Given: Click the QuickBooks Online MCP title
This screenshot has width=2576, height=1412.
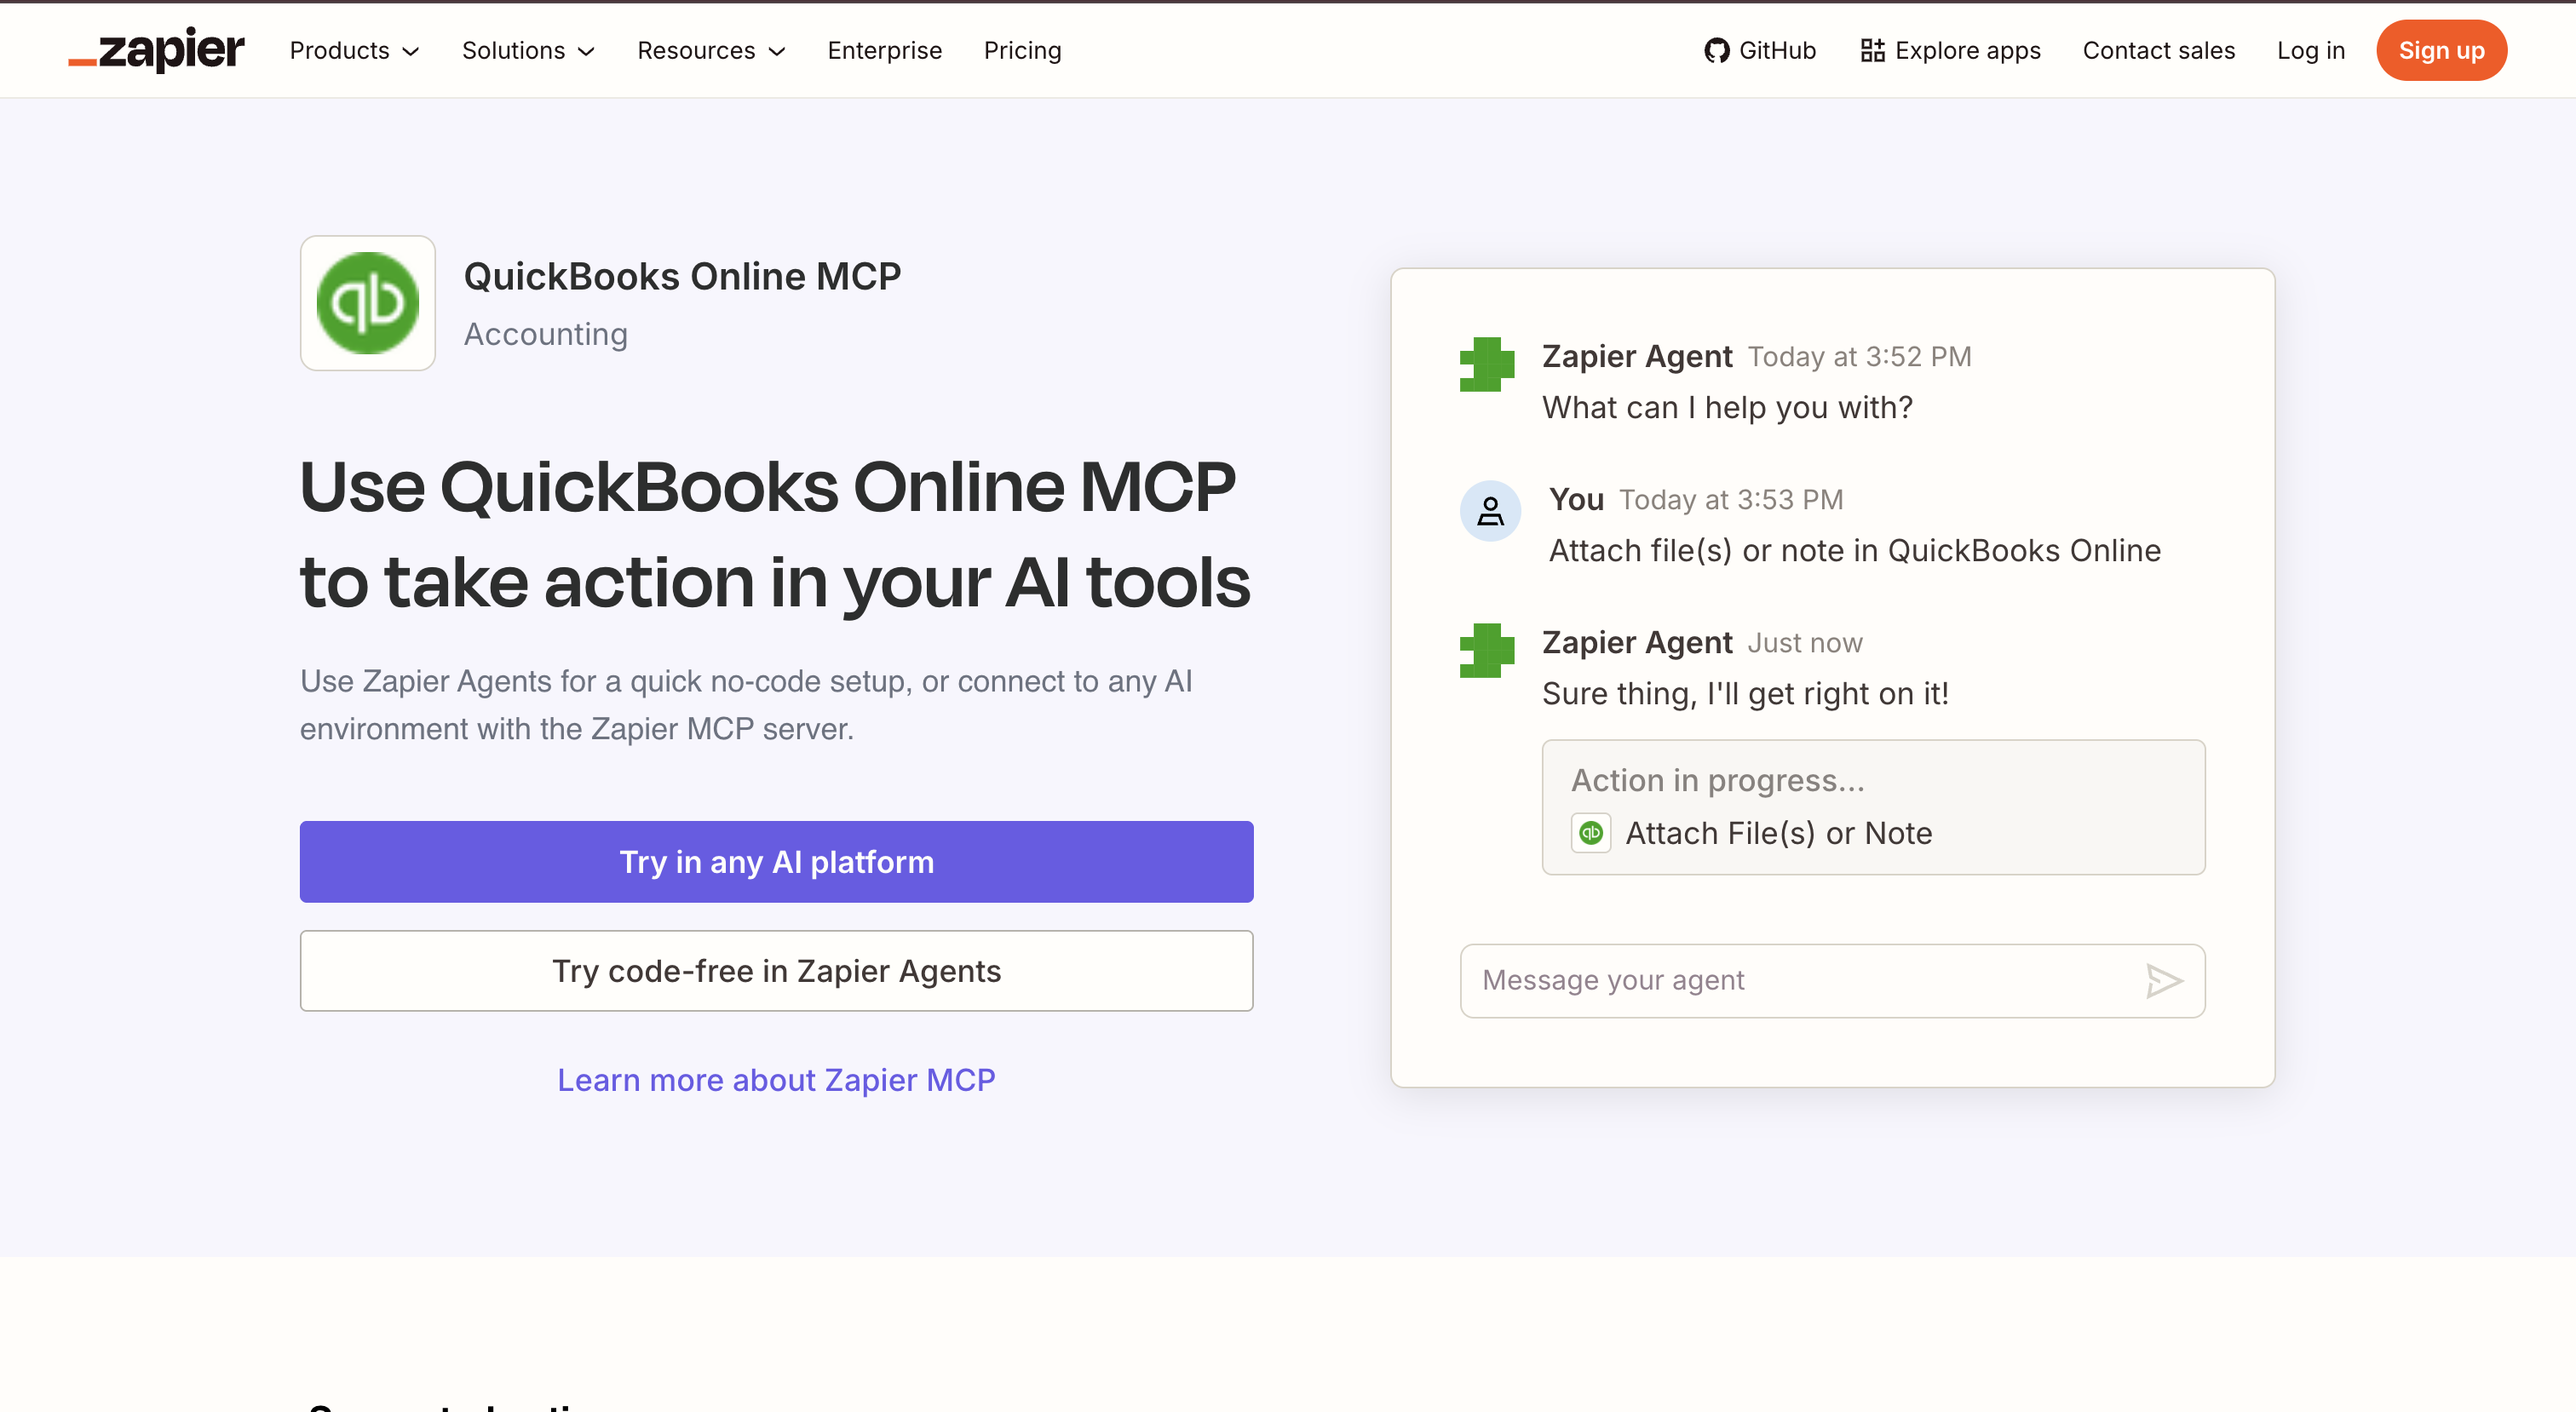Looking at the screenshot, I should tap(682, 276).
